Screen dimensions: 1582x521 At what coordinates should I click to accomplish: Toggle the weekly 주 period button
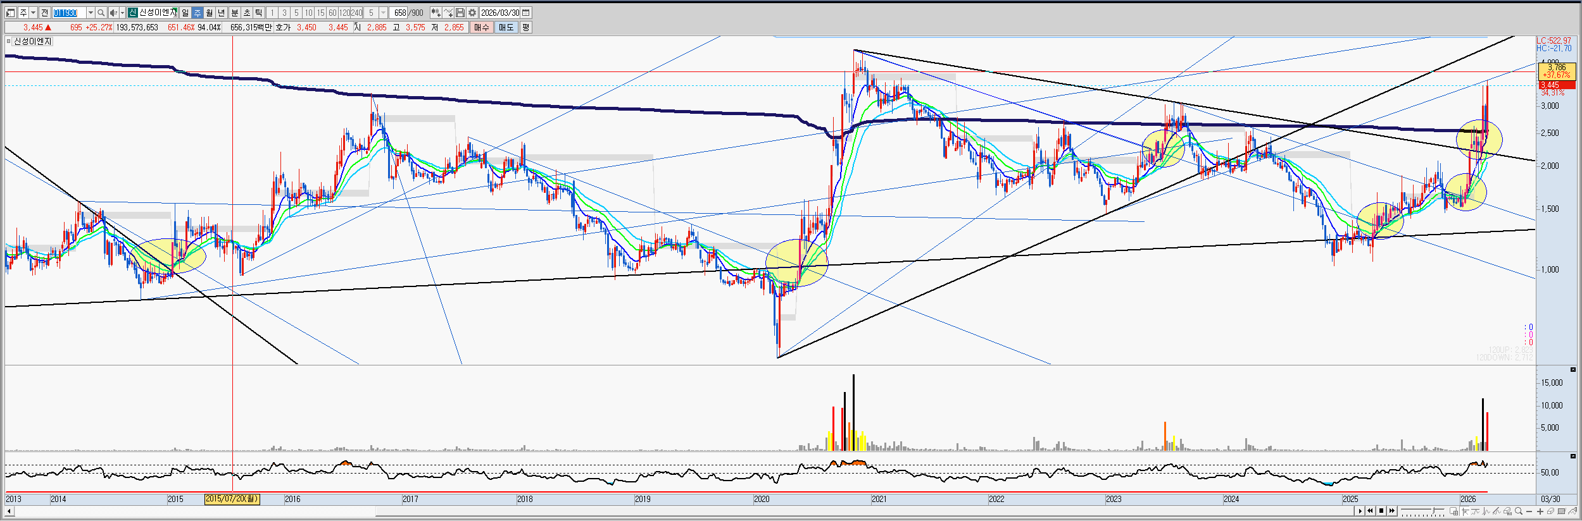tap(197, 13)
